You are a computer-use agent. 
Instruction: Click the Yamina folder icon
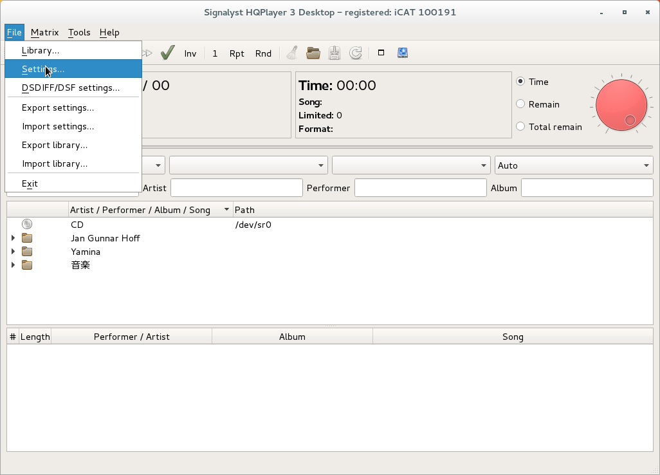click(27, 252)
